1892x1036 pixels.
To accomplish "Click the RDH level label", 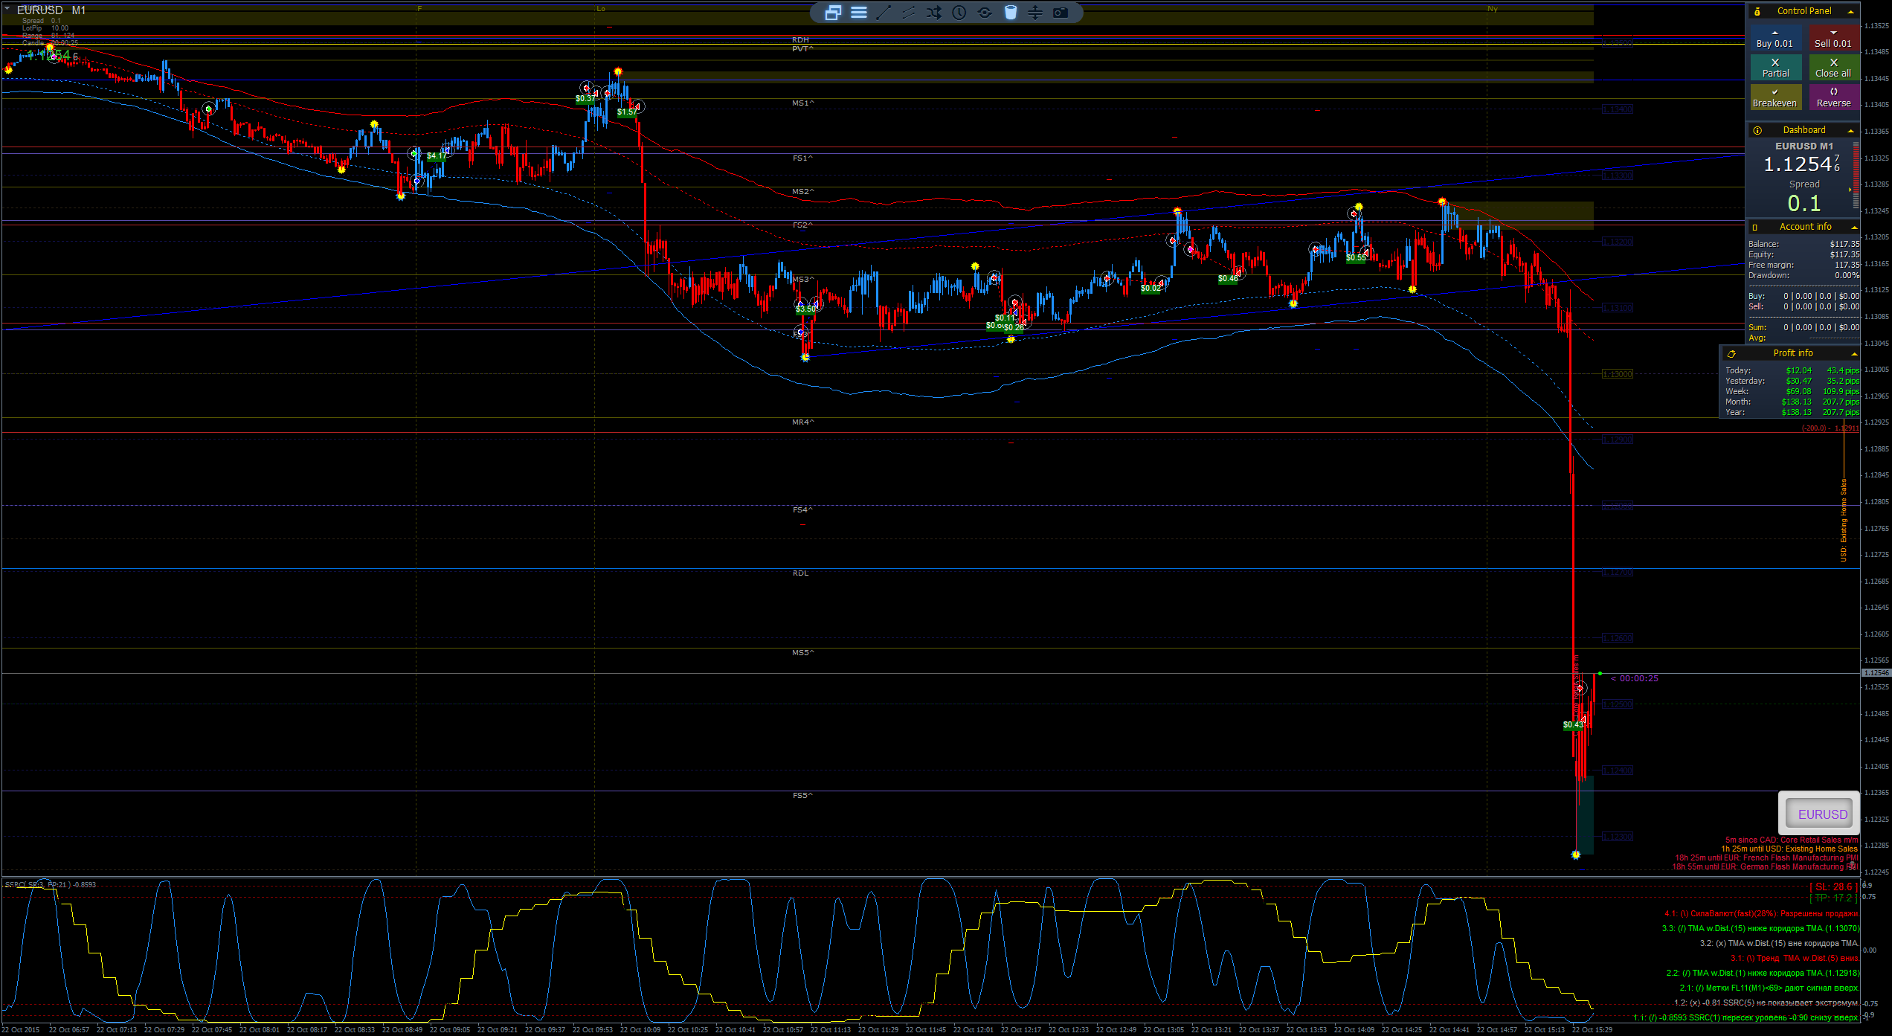I will pos(800,40).
